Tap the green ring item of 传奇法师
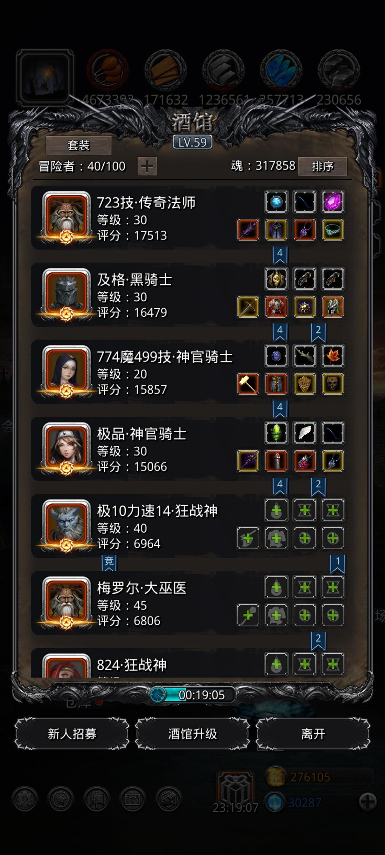 pos(333,230)
